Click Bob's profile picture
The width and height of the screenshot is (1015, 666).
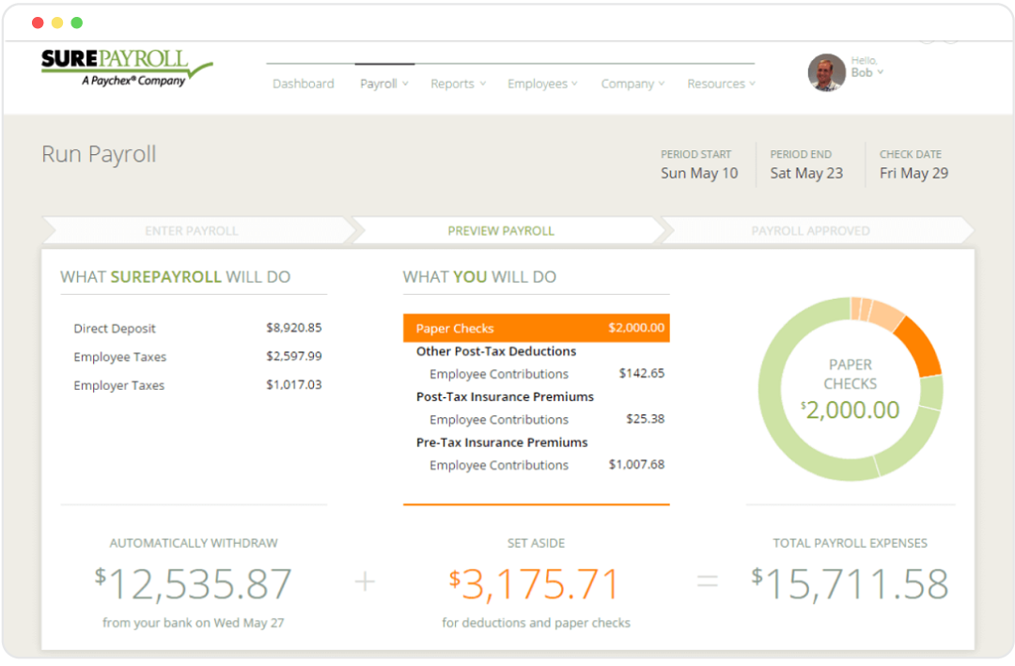tap(825, 72)
